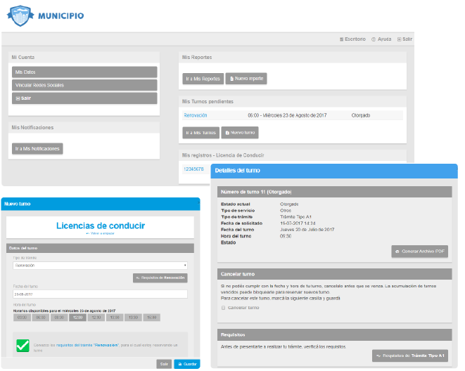Select the 12:00 time slot
The width and height of the screenshot is (465, 371).
[76, 318]
